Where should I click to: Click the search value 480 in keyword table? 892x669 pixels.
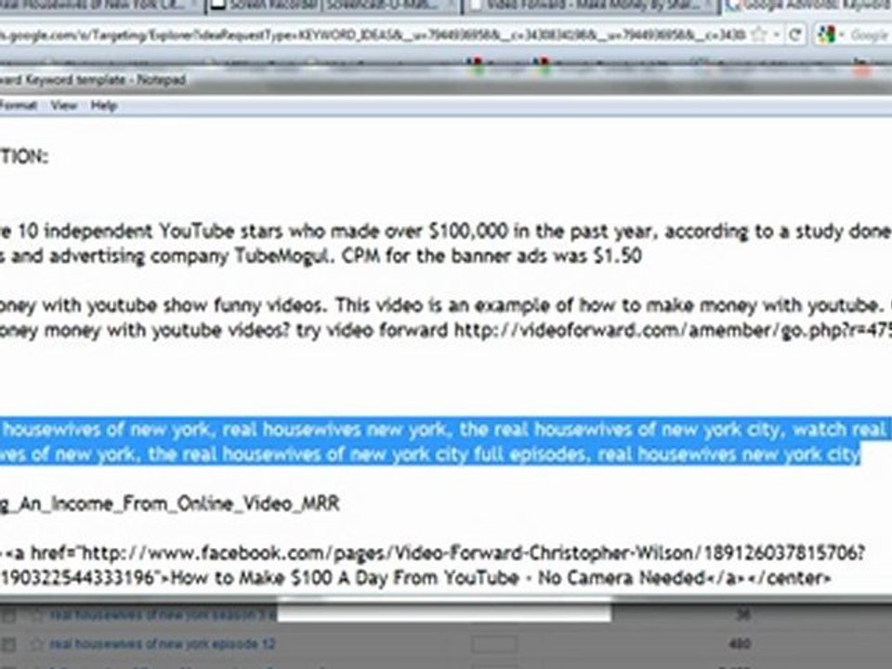739,645
